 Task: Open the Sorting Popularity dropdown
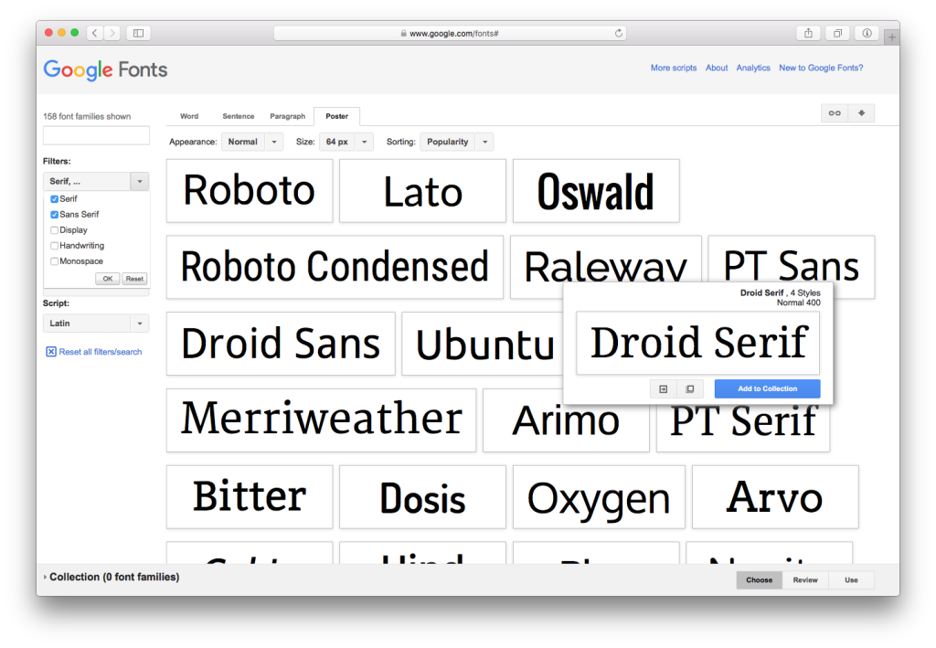click(457, 142)
